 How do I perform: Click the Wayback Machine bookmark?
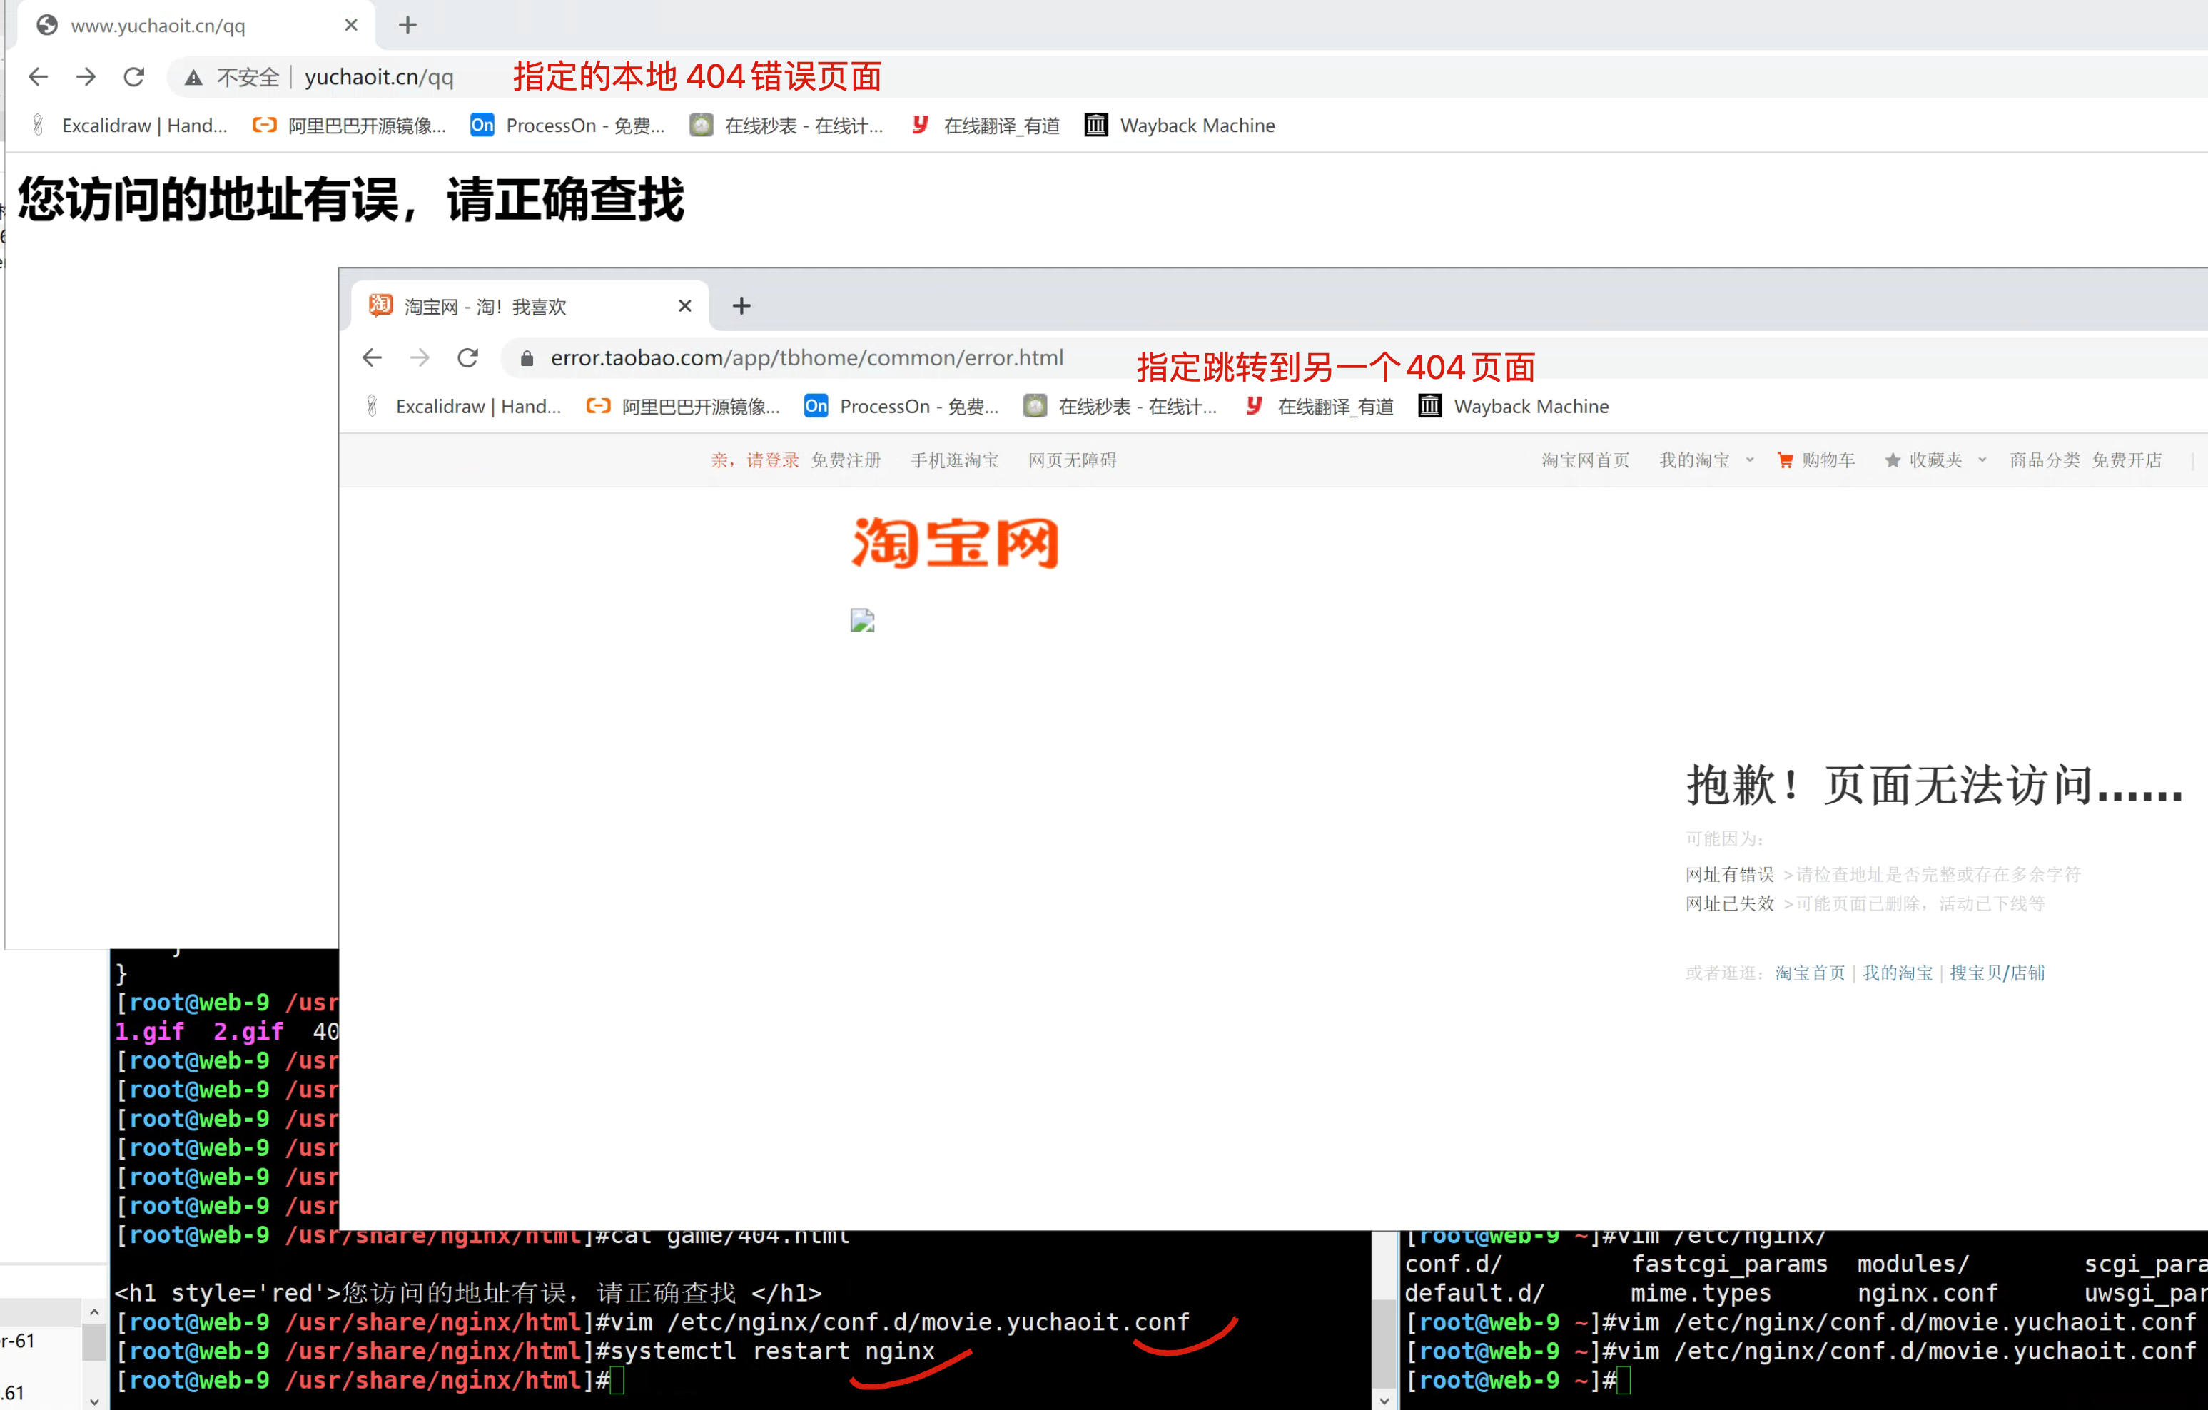tap(1195, 126)
